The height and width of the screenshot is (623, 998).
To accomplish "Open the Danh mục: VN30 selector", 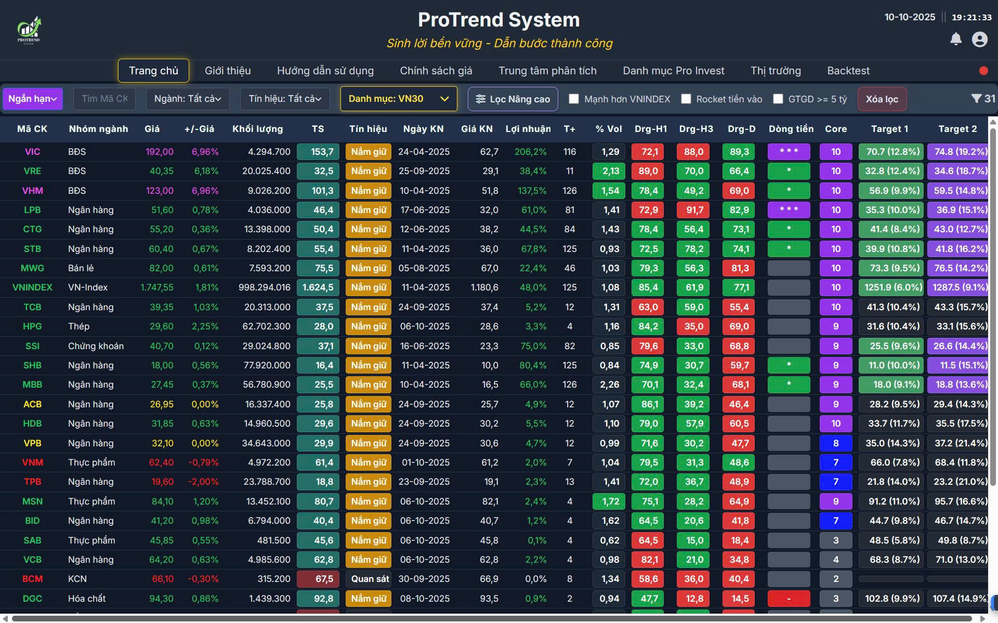I will click(398, 99).
